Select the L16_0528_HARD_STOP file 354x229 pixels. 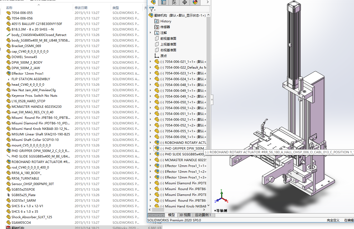pos(28,101)
